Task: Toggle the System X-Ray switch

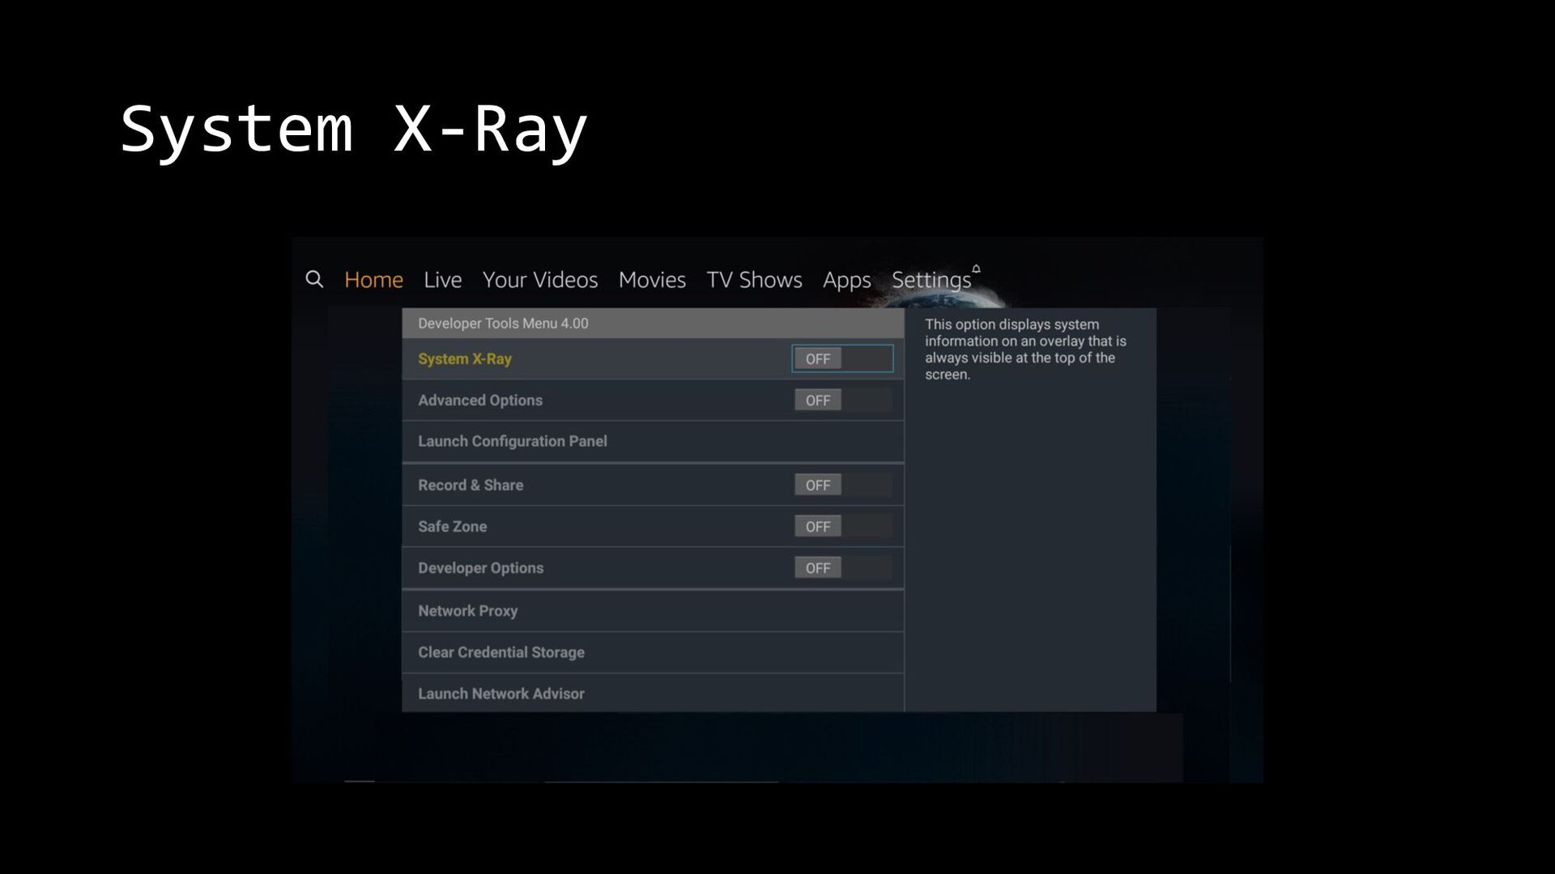Action: pyautogui.click(x=842, y=359)
